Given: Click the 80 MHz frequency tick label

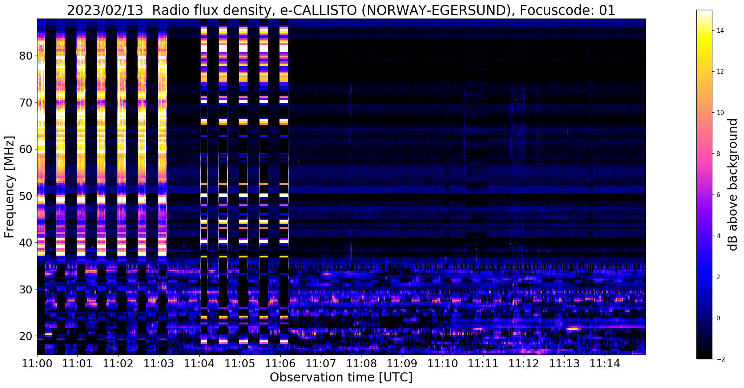Looking at the screenshot, I should 25,56.
